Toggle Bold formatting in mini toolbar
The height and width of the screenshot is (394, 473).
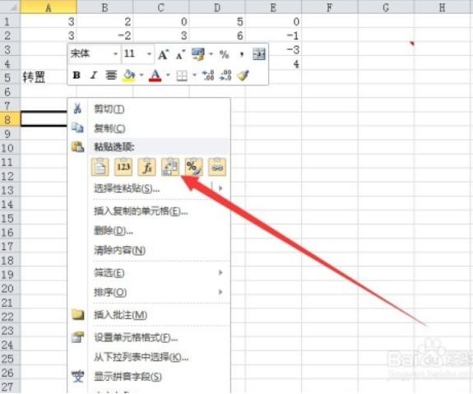coord(77,75)
